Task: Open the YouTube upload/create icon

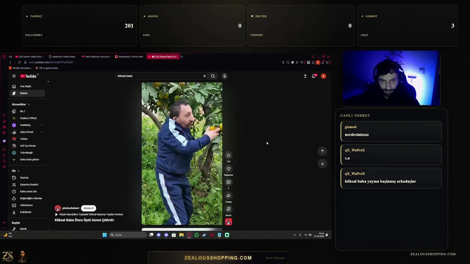Action: pyautogui.click(x=305, y=76)
